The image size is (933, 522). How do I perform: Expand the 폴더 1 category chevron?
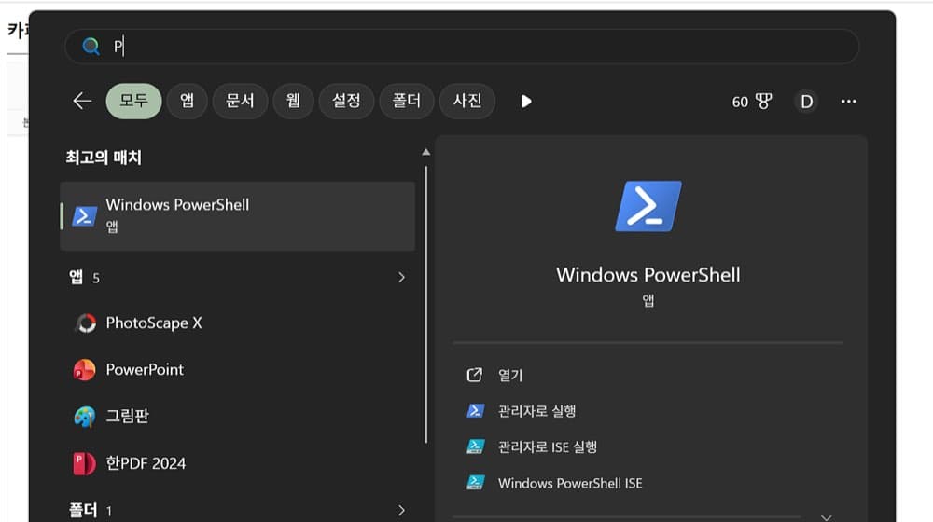(401, 510)
